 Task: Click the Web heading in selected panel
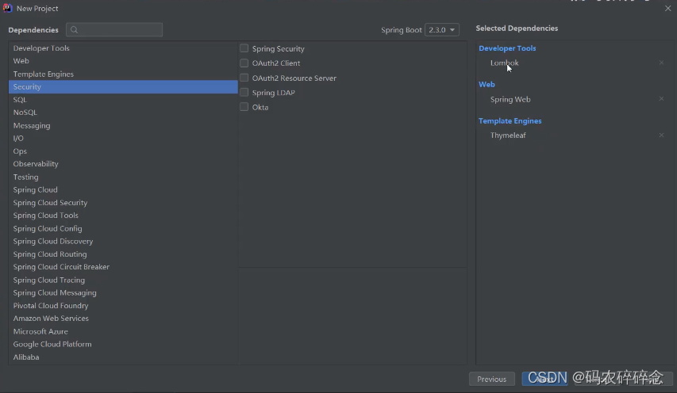tap(487, 85)
